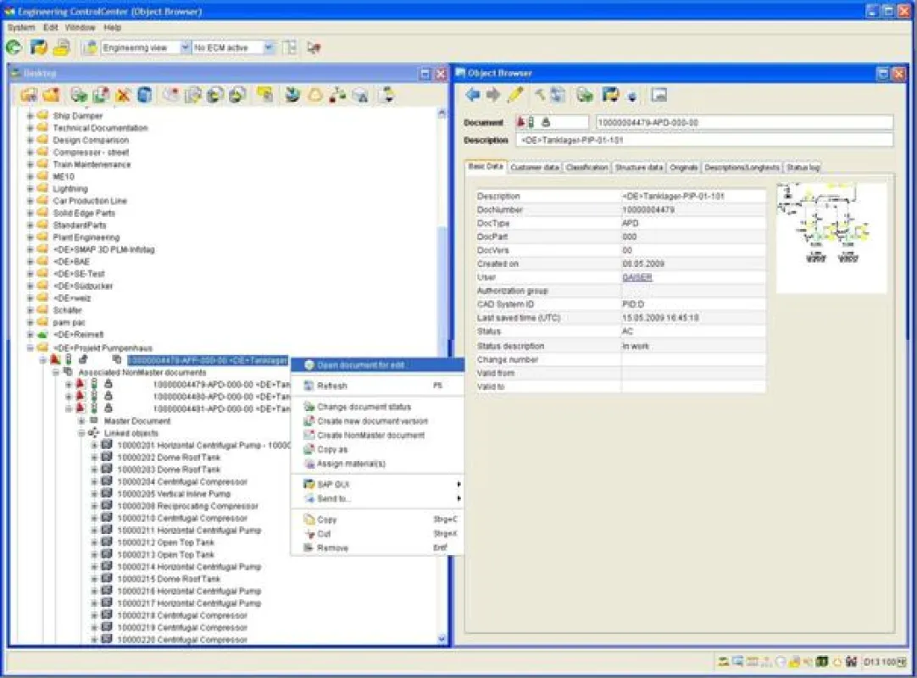Viewport: 917px width, 678px height.
Task: Click the red X delete icon in Desktop toolbar
Action: pos(123,96)
